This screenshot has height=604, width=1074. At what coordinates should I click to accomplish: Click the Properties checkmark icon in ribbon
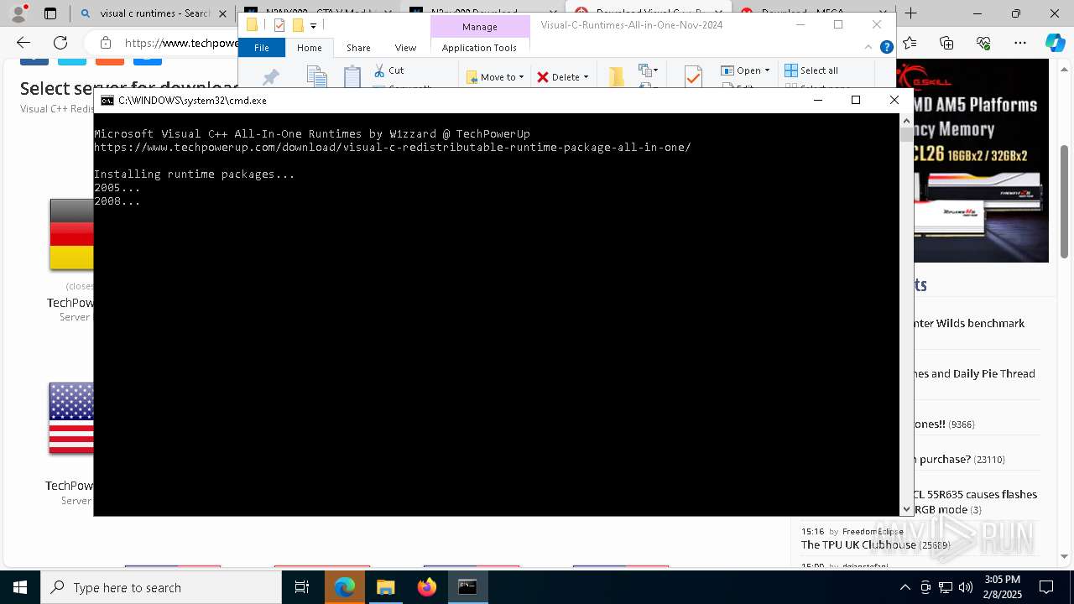tap(693, 77)
